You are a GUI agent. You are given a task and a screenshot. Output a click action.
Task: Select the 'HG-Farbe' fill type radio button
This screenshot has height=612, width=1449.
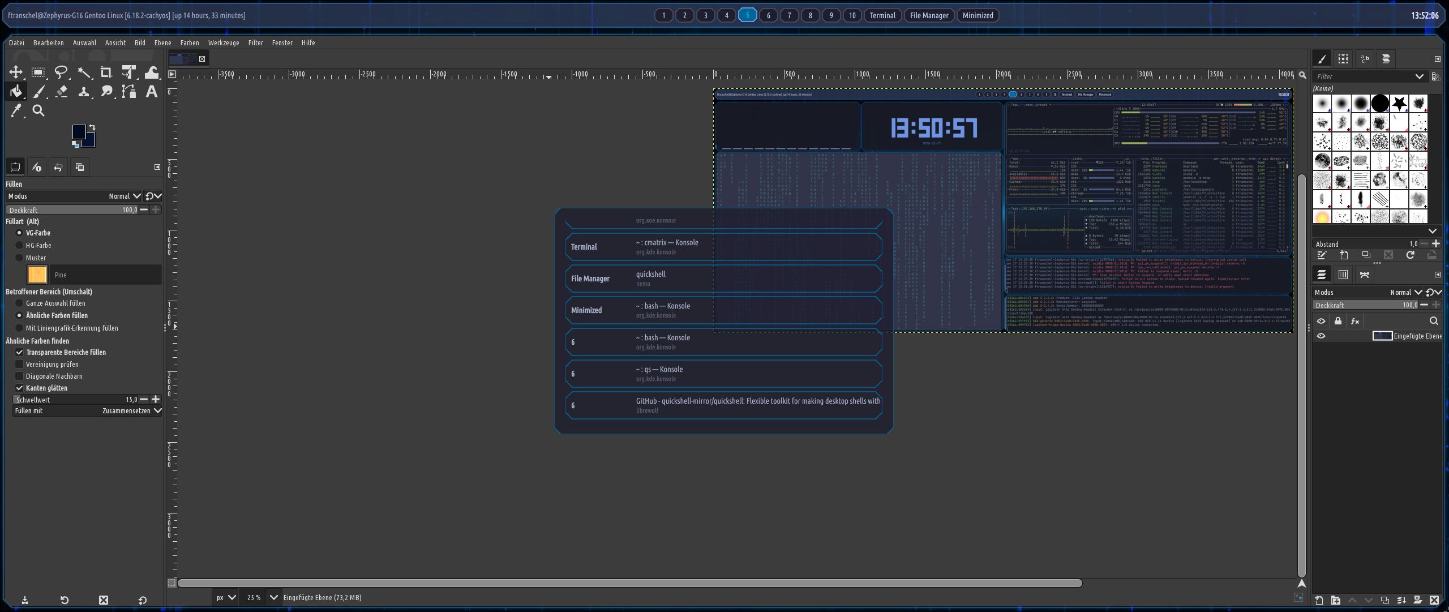(20, 245)
